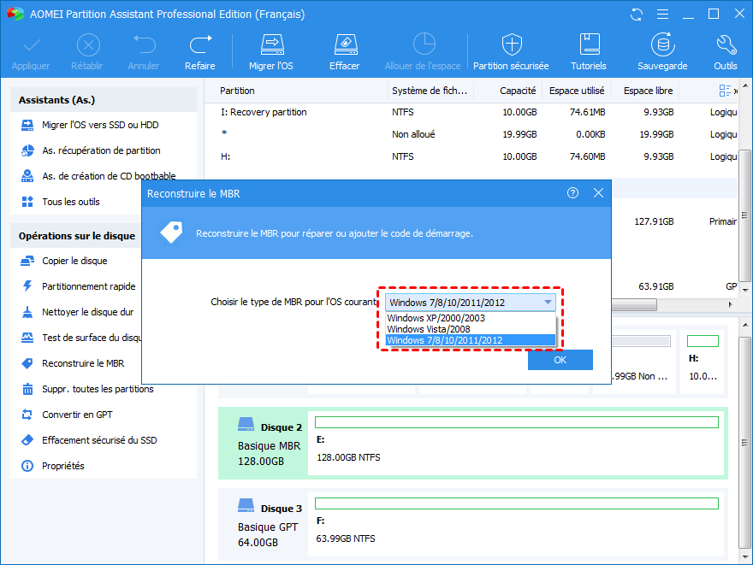Viewport: 753px width, 565px height.
Task: Open the Outils toolbar icon
Action: point(725,51)
